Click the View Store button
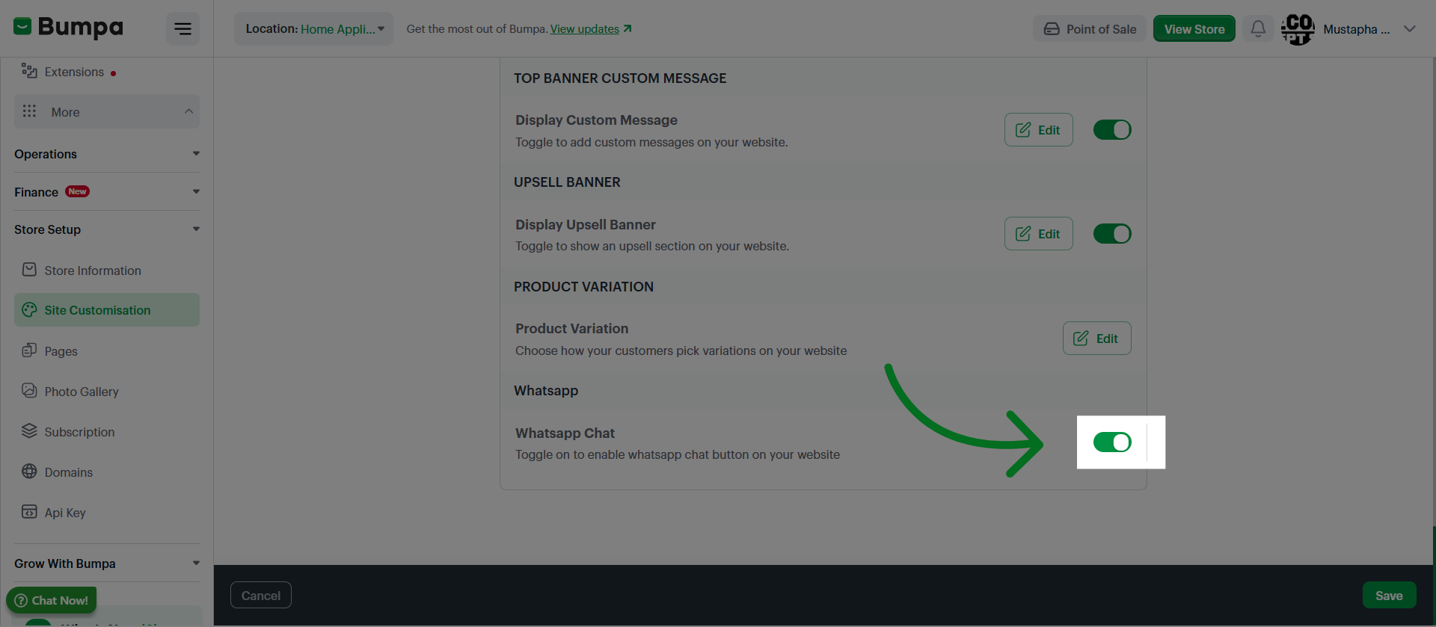 coord(1194,29)
